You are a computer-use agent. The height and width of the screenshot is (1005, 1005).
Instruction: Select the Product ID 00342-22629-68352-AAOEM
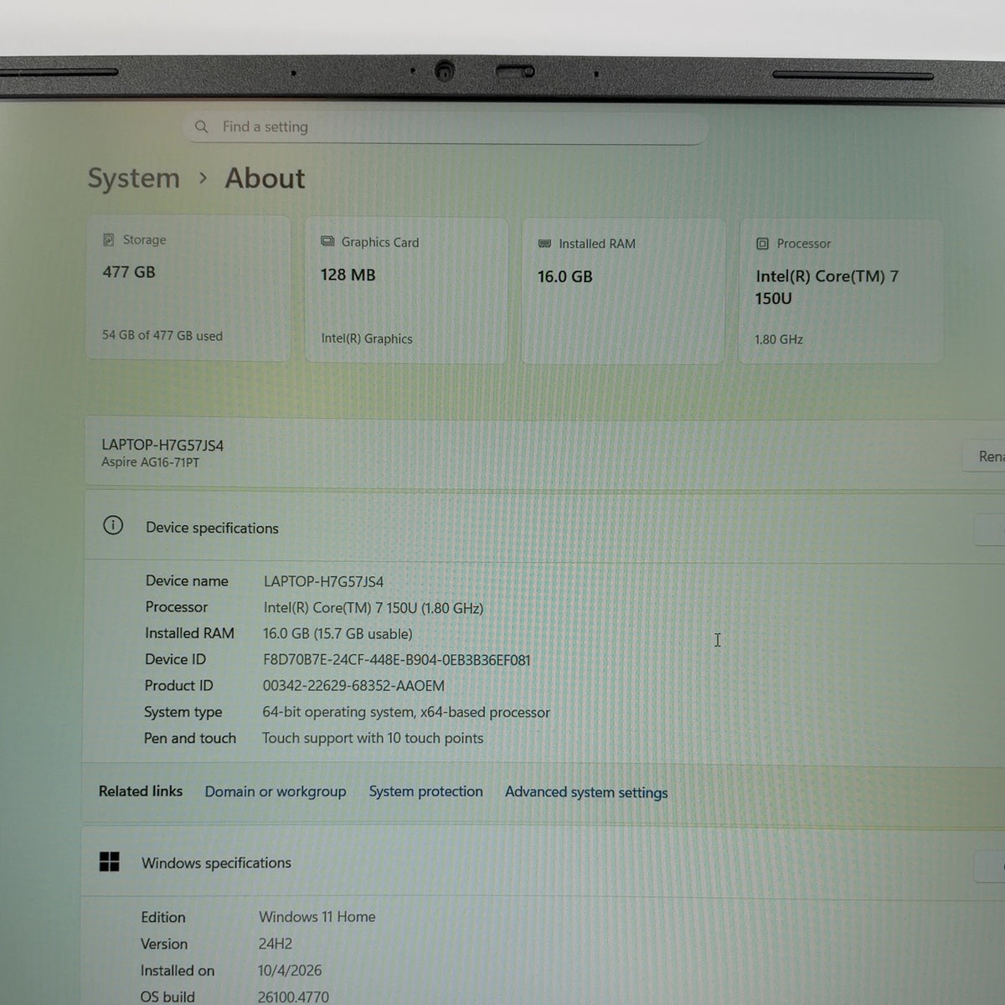[x=353, y=686]
